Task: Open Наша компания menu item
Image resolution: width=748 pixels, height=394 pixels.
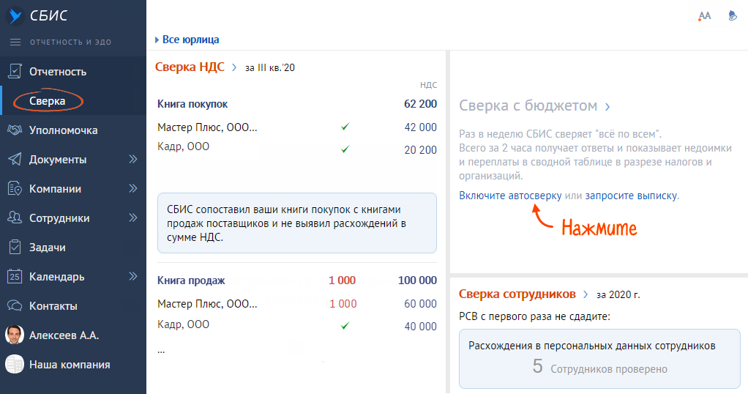Action: click(x=70, y=365)
